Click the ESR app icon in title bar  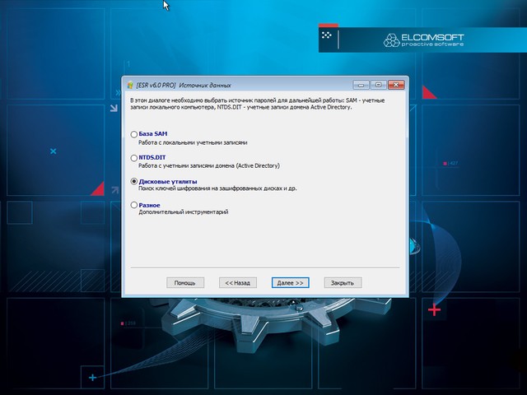click(130, 85)
